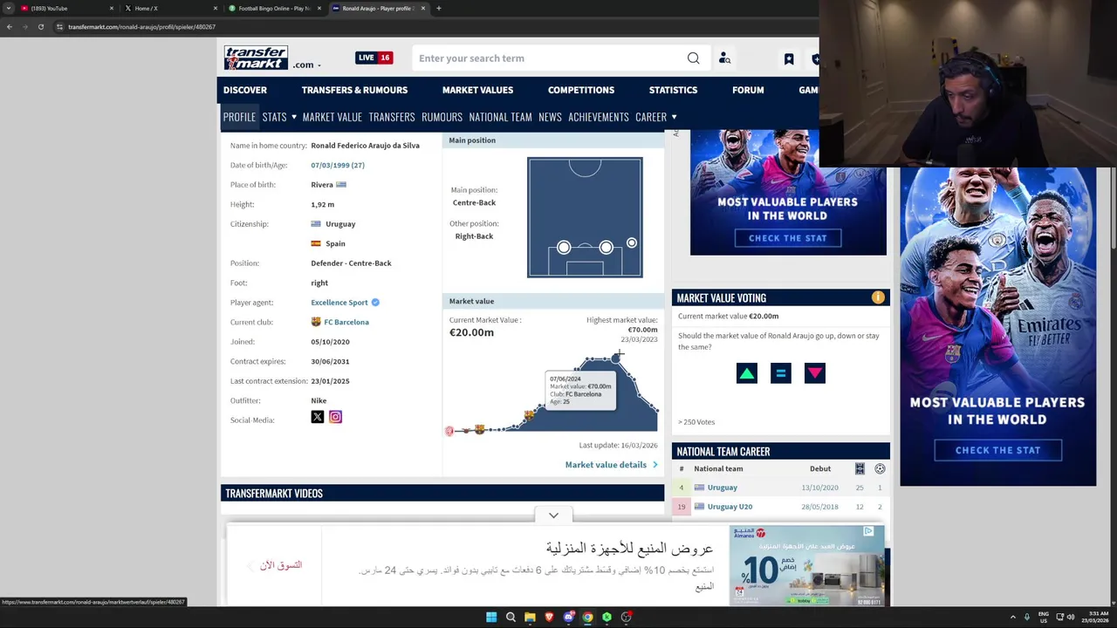Image resolution: width=1117 pixels, height=628 pixels.
Task: Open TRANSFERS & RUMOURS menu
Action: point(354,90)
